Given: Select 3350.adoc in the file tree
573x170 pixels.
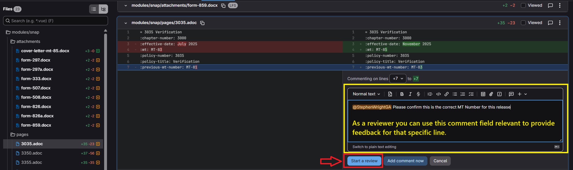Looking at the screenshot, I should click(x=32, y=153).
